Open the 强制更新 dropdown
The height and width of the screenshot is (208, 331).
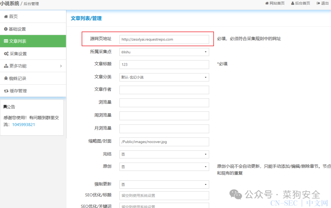point(164,184)
